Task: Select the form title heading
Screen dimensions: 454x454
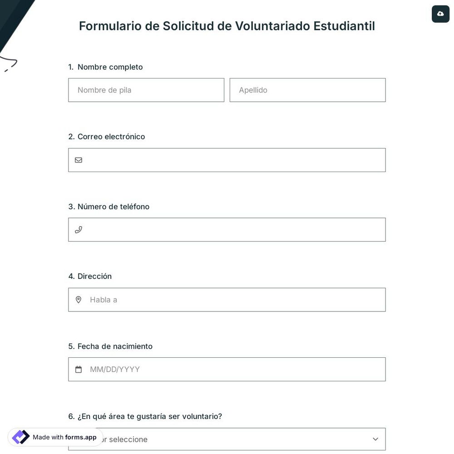Action: 227,26
